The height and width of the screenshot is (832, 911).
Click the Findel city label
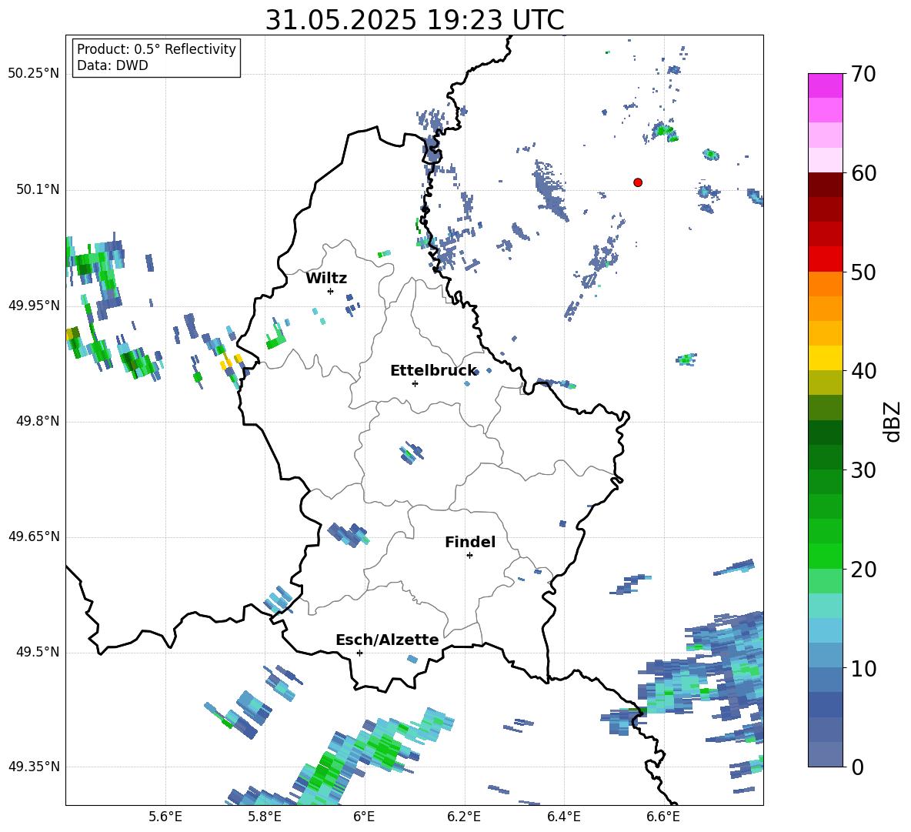coord(470,542)
